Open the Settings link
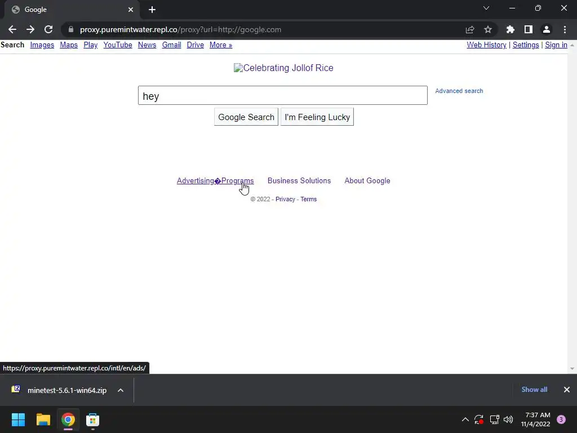The height and width of the screenshot is (433, 577). click(526, 45)
